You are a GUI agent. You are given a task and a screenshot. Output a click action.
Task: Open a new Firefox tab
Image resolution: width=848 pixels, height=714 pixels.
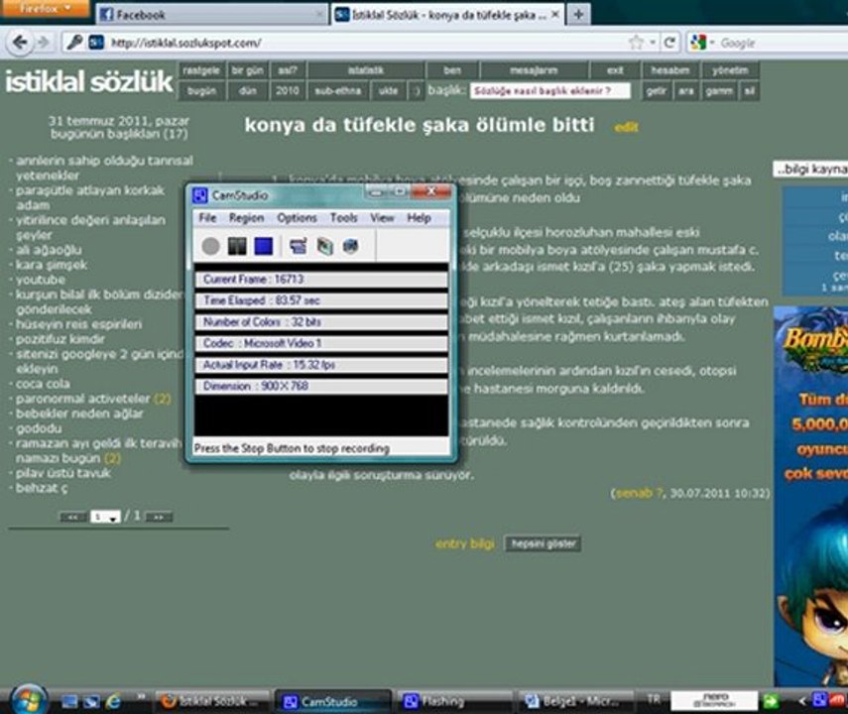click(578, 14)
